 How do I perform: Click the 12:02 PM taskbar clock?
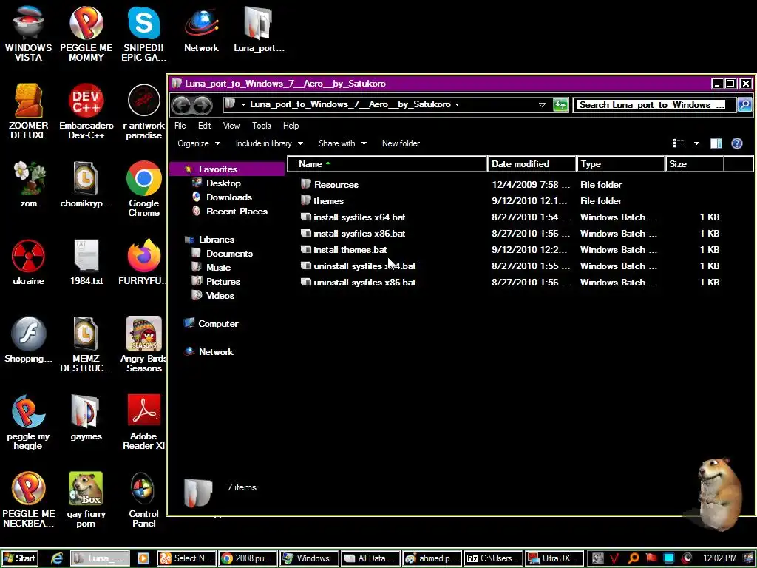pyautogui.click(x=719, y=558)
